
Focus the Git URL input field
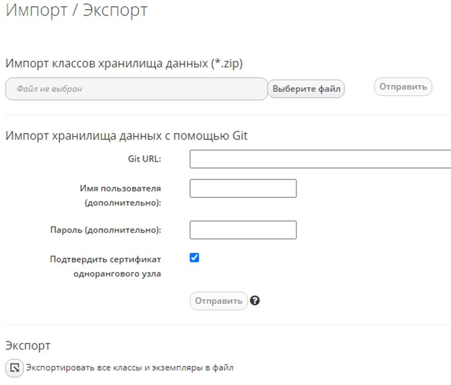coord(320,159)
